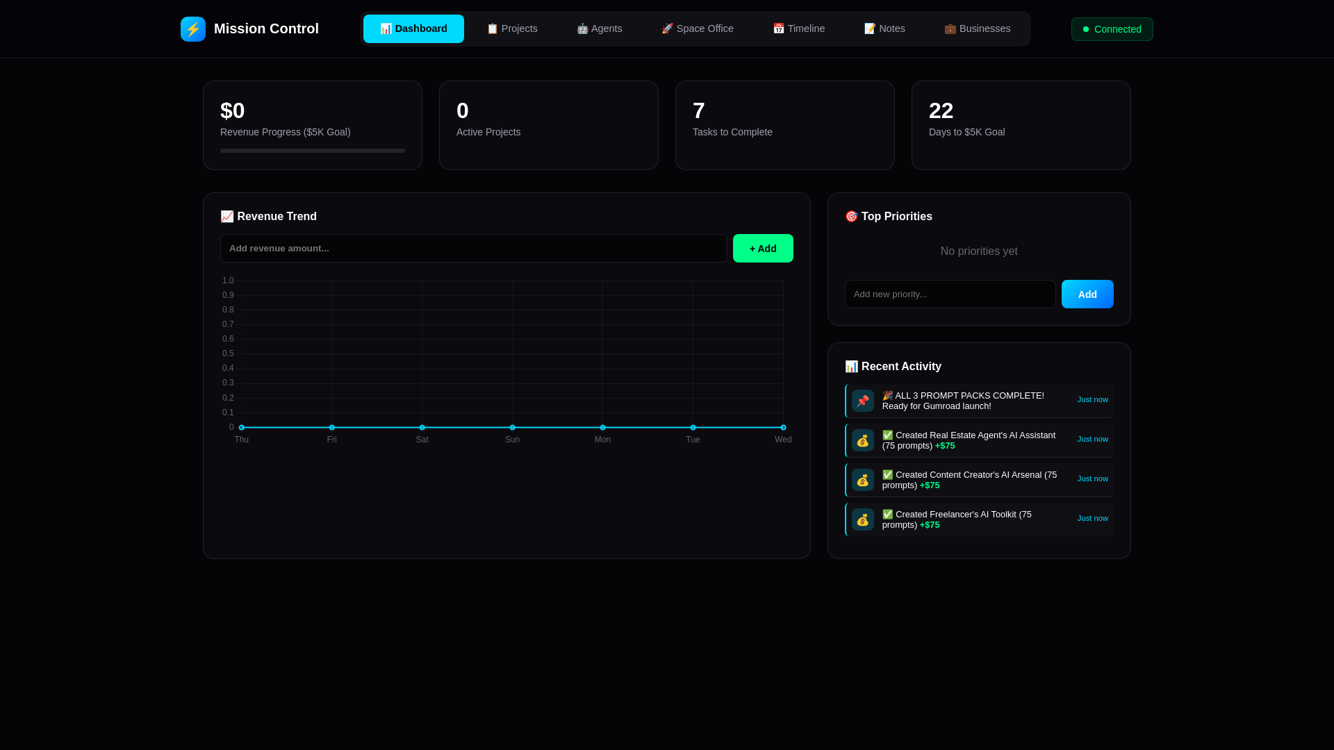Click Just now timestamp on prompt packs row

pyautogui.click(x=1093, y=399)
